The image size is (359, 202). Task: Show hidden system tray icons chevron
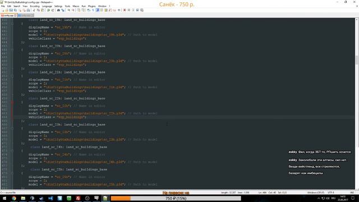tap(319, 198)
